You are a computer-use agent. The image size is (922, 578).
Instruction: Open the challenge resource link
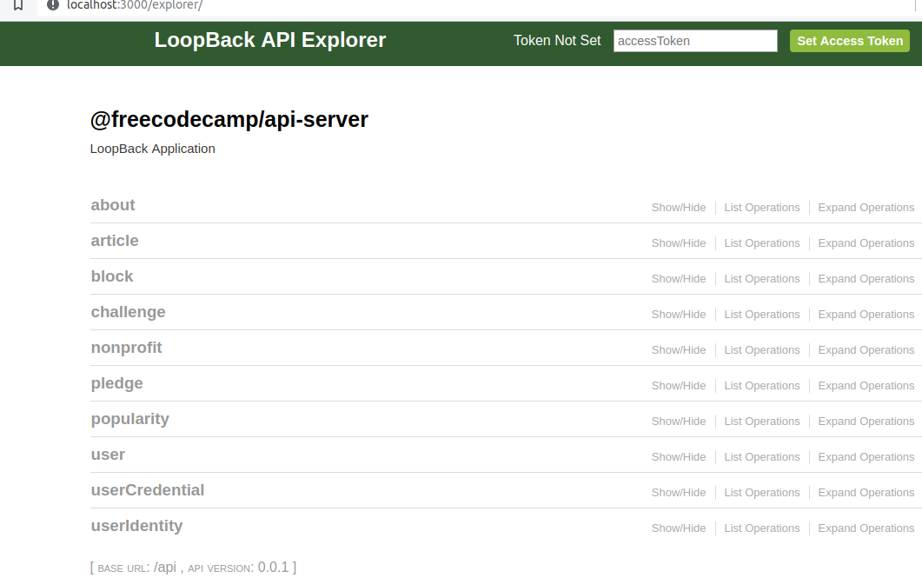coord(128,311)
